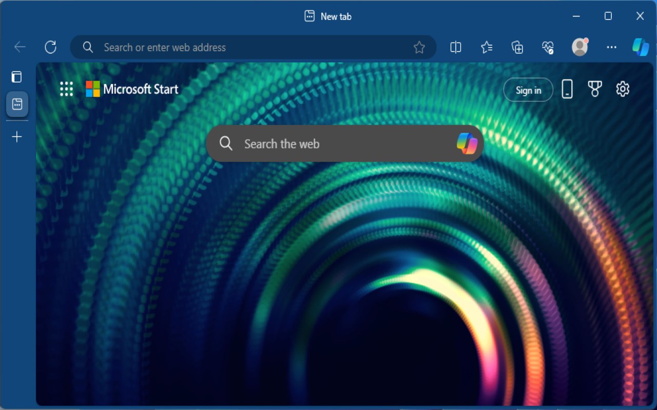Viewport: 657px width, 410px height.
Task: Go back using the back arrow
Action: [20, 47]
